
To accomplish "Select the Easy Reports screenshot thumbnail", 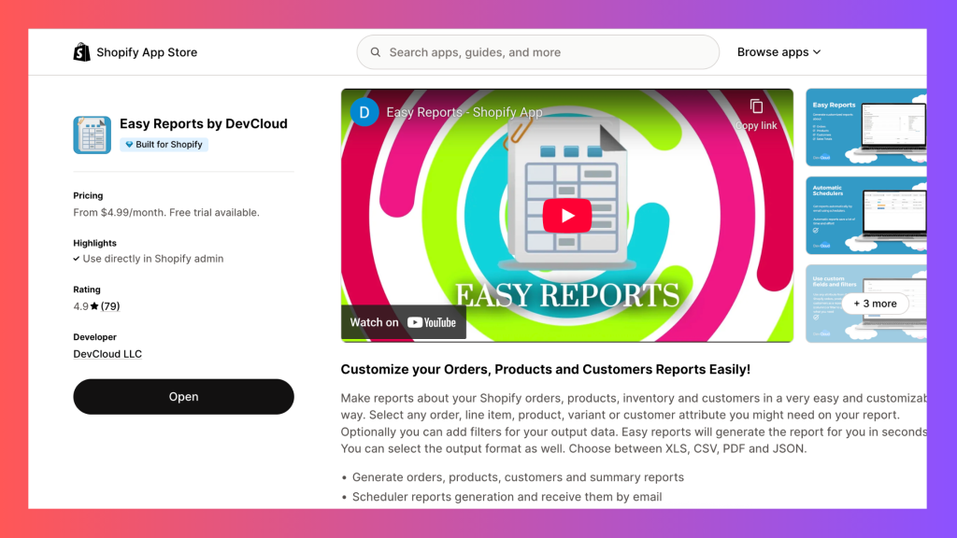I will point(865,125).
